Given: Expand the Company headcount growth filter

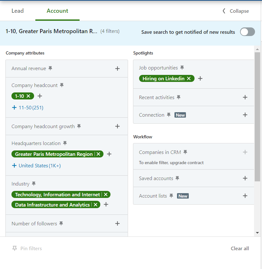Looking at the screenshot, I should pyautogui.click(x=117, y=126).
